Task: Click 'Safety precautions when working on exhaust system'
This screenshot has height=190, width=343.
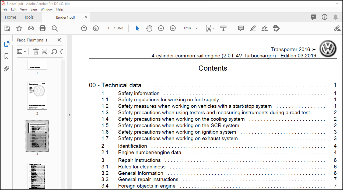Action: [178, 139]
